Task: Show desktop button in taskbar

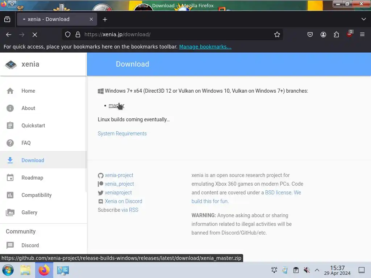Action: point(362,270)
